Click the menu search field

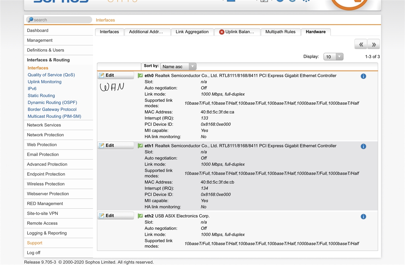click(x=59, y=20)
